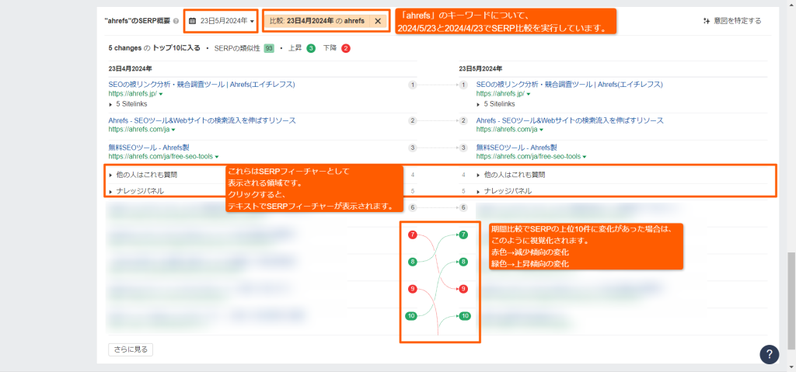
Task: Click red position 9 marker in April column
Action: [x=413, y=289]
